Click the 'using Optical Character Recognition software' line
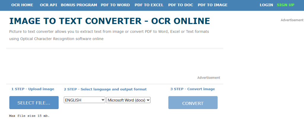Image resolution: width=304 pixels, height=124 pixels. pos(56,39)
